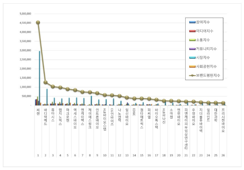This screenshot has height=170, width=244.
Task: Click the 시장지수 bar for 바디텍메드
Action: coord(47,97)
